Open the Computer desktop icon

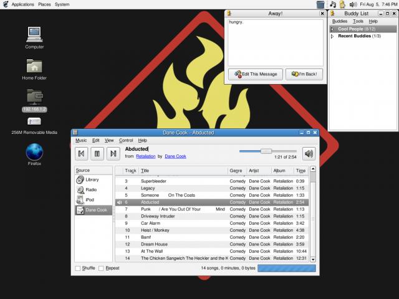(x=34, y=37)
